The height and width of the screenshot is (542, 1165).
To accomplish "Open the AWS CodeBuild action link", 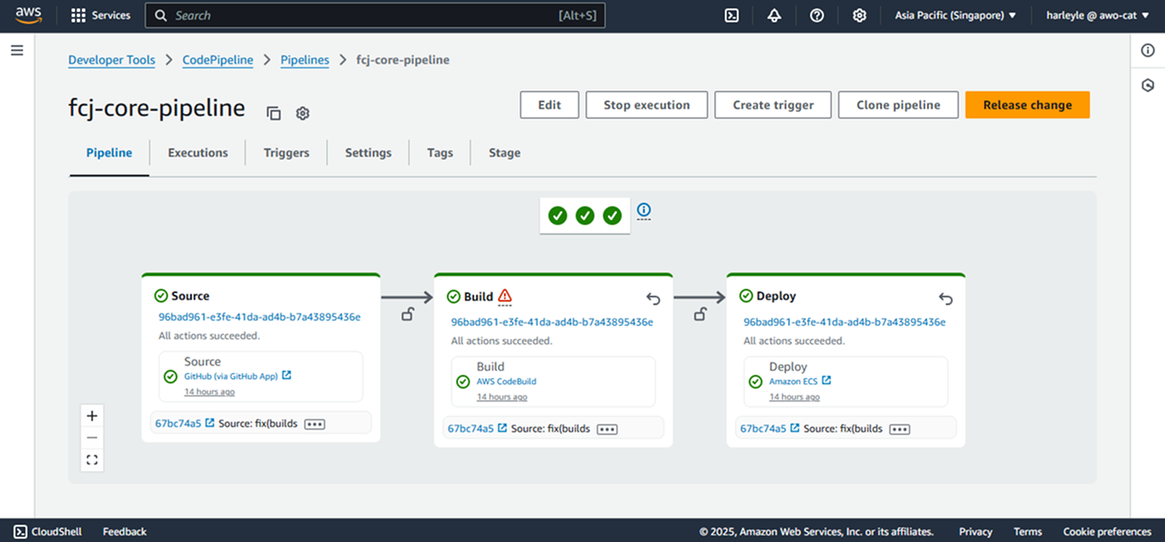I will pyautogui.click(x=507, y=381).
